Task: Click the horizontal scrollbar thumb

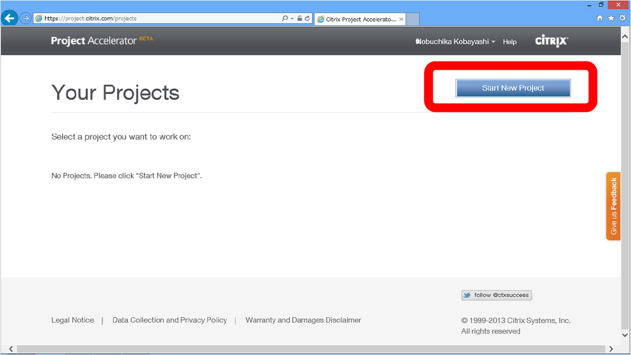Action: click(311, 349)
